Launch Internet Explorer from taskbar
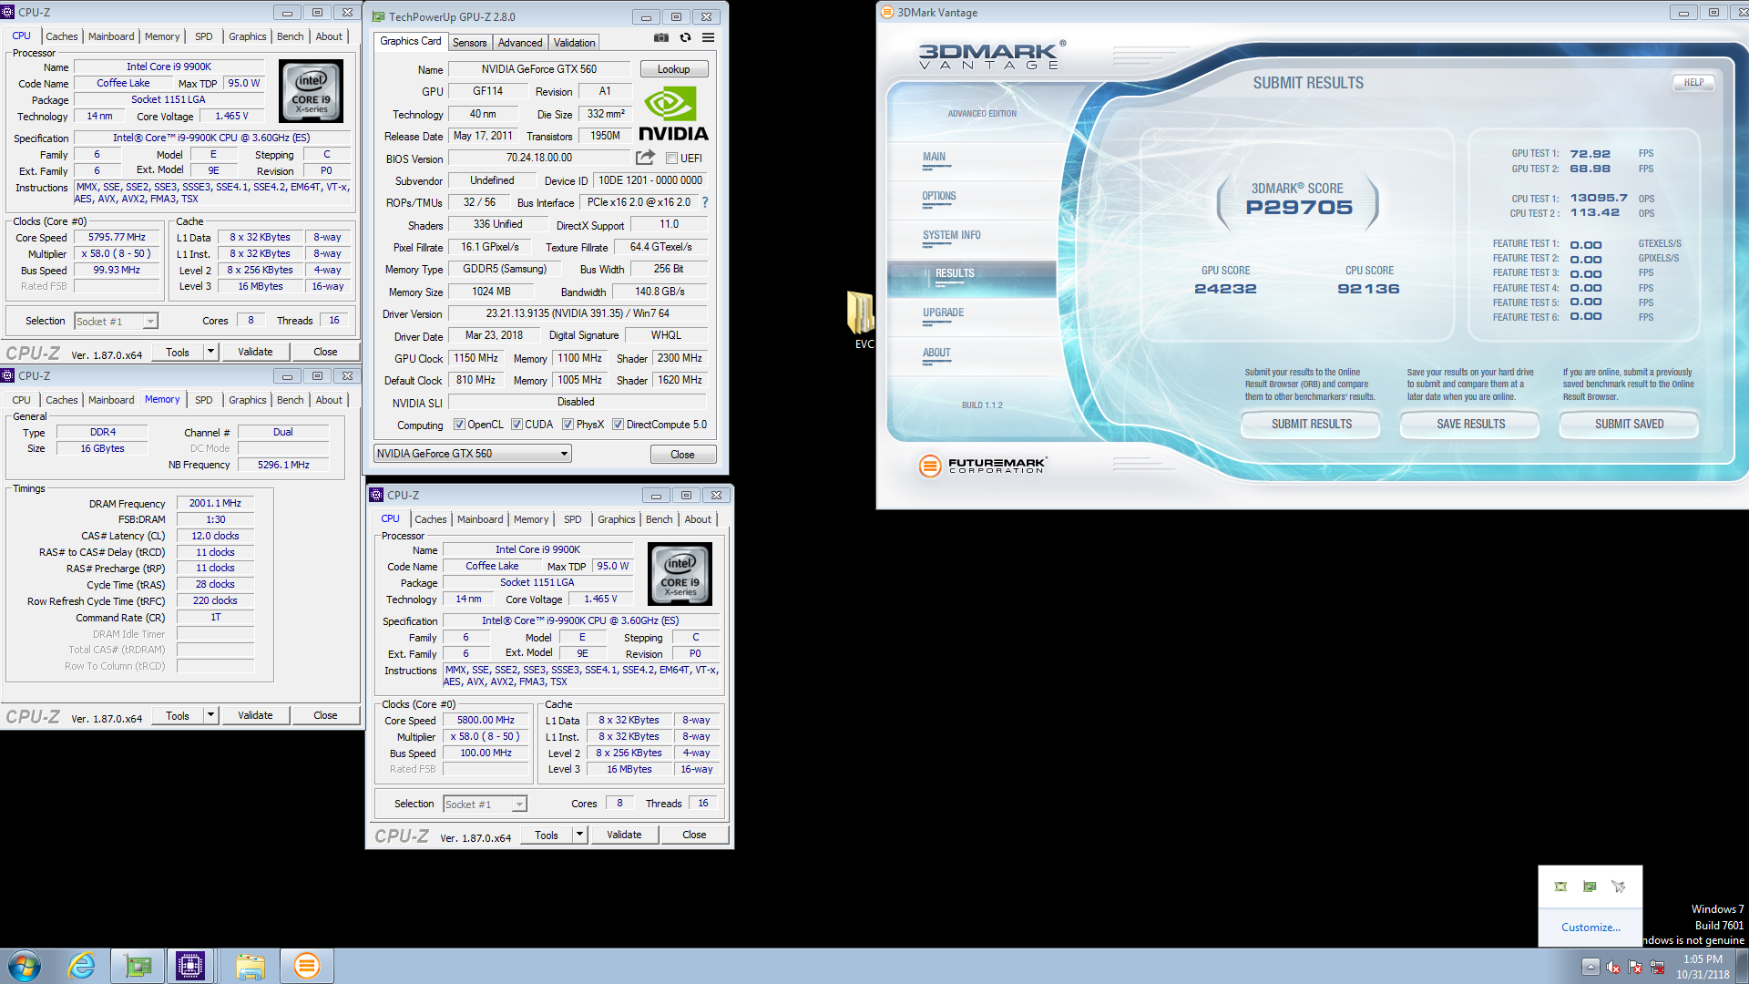 (x=82, y=966)
